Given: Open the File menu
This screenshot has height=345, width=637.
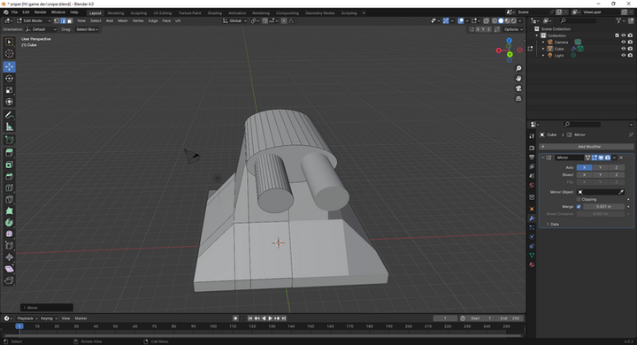Looking at the screenshot, I should [14, 12].
